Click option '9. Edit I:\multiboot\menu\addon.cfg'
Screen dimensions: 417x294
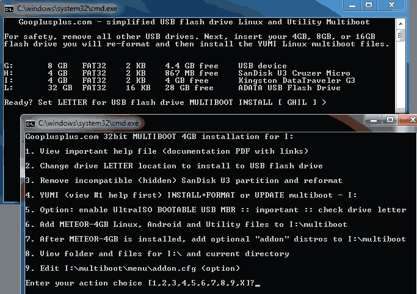(132, 268)
